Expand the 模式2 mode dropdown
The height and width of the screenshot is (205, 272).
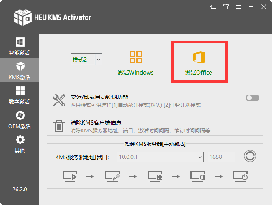86,60
